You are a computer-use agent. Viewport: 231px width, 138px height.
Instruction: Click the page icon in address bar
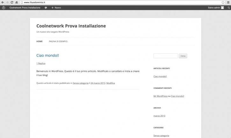tap(22, 2)
